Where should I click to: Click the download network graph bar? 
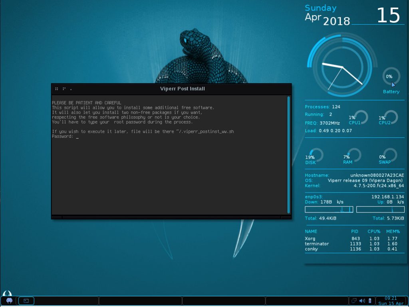pyautogui.click(x=329, y=210)
